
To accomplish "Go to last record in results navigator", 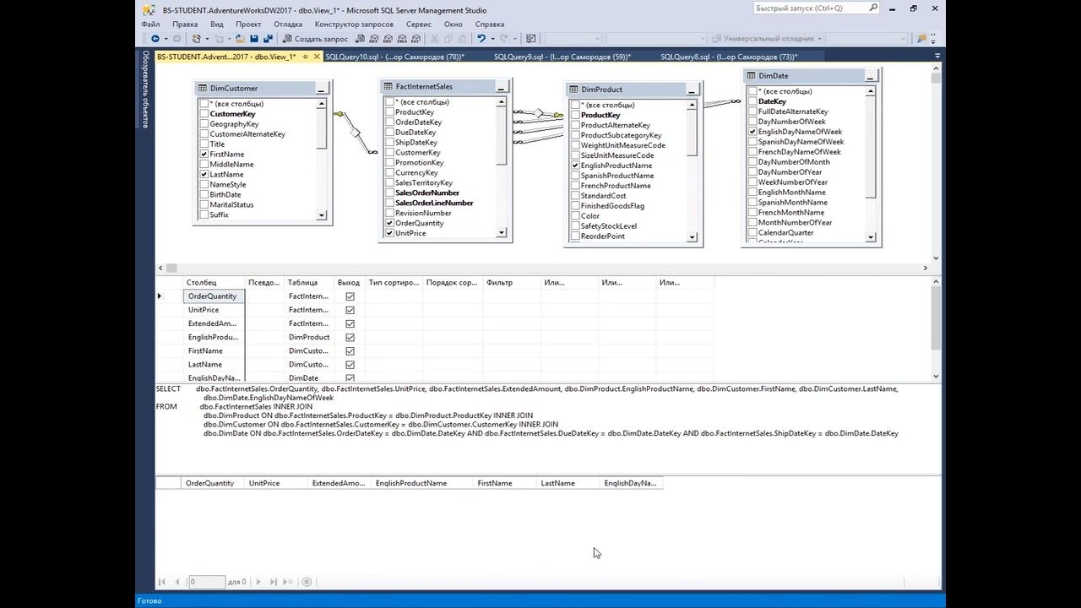I will [x=273, y=582].
